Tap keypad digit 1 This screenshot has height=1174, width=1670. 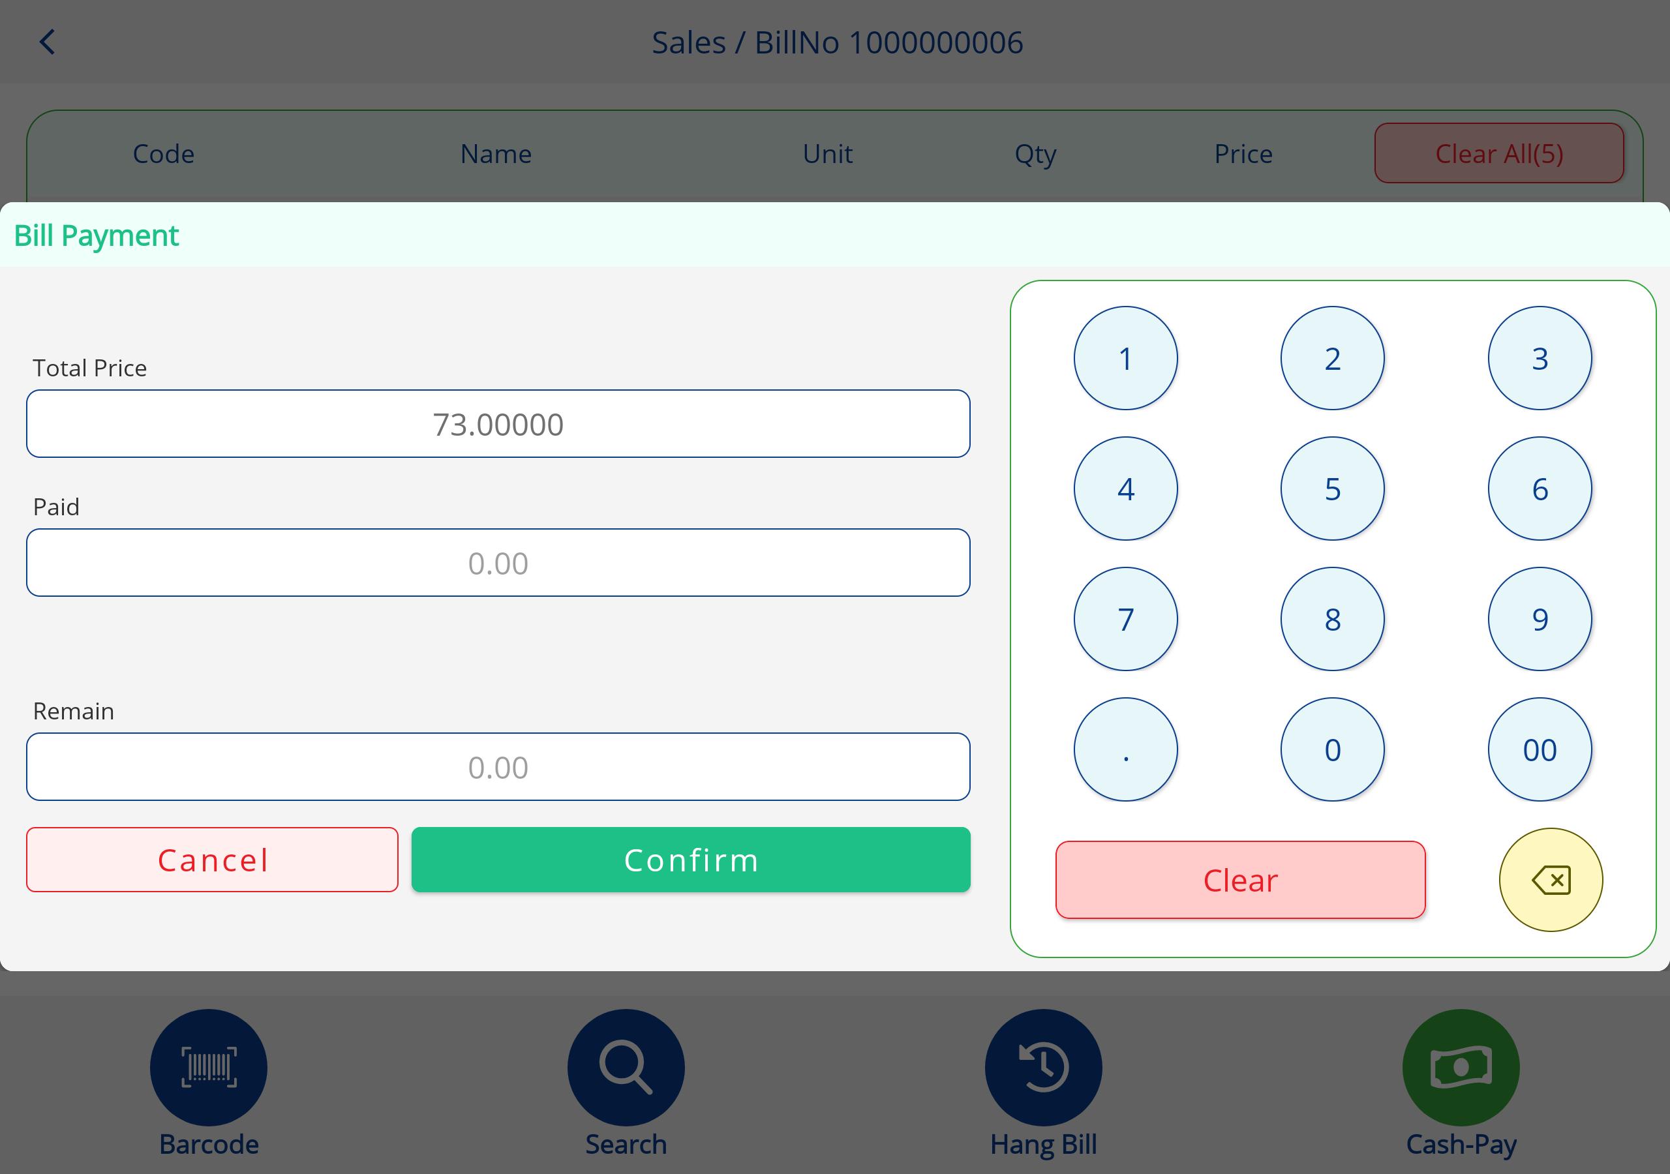(1125, 358)
